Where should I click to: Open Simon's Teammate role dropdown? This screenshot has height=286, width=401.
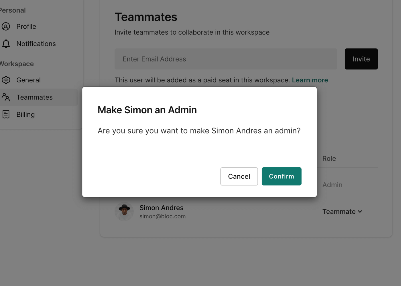point(339,212)
